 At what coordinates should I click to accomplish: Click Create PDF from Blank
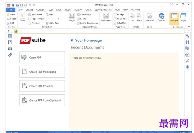pyautogui.click(x=42, y=72)
